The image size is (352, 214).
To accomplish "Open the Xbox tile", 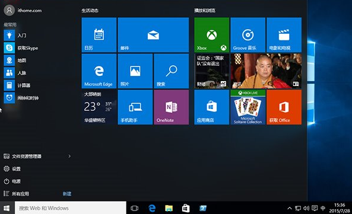I will pos(212,35).
